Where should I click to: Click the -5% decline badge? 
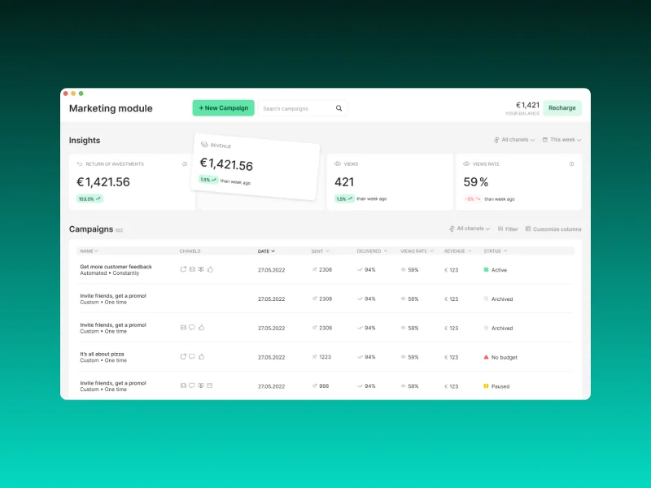[x=473, y=198]
